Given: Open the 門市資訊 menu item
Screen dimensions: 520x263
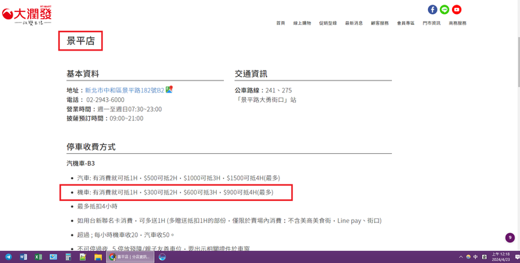Looking at the screenshot, I should (x=431, y=23).
